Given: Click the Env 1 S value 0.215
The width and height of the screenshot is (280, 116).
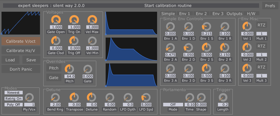Looking at the screenshot, I should point(207,34).
